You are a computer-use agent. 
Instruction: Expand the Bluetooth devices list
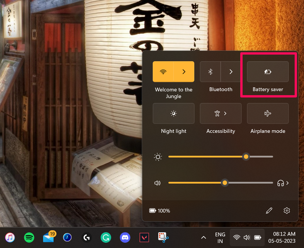[231, 72]
